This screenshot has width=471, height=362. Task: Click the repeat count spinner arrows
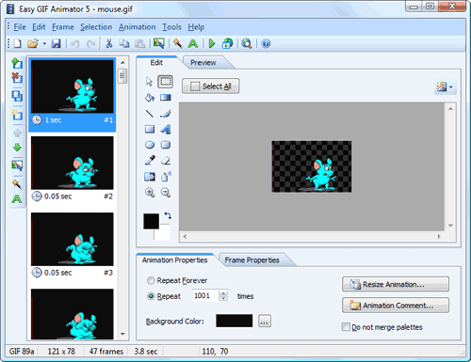223,296
